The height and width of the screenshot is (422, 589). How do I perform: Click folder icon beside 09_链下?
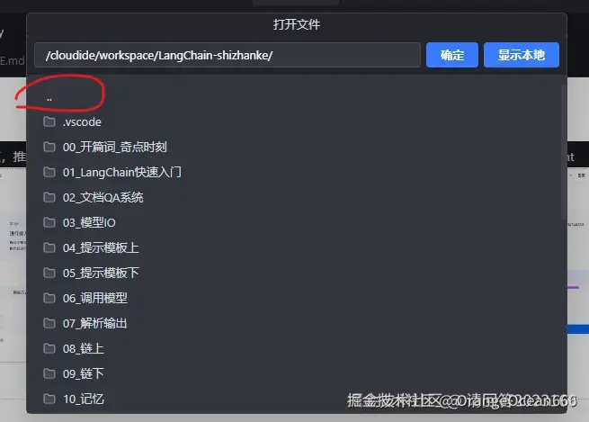[x=49, y=373]
